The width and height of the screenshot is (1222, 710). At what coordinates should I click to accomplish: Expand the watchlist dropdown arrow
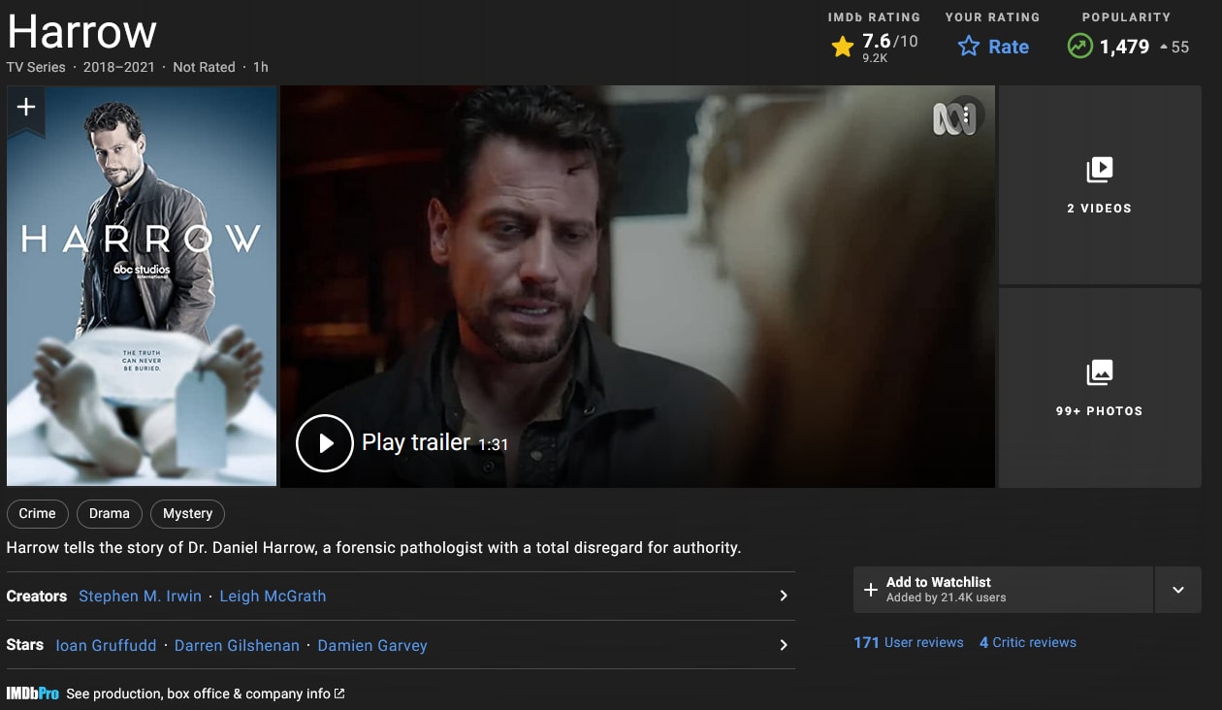tap(1178, 590)
